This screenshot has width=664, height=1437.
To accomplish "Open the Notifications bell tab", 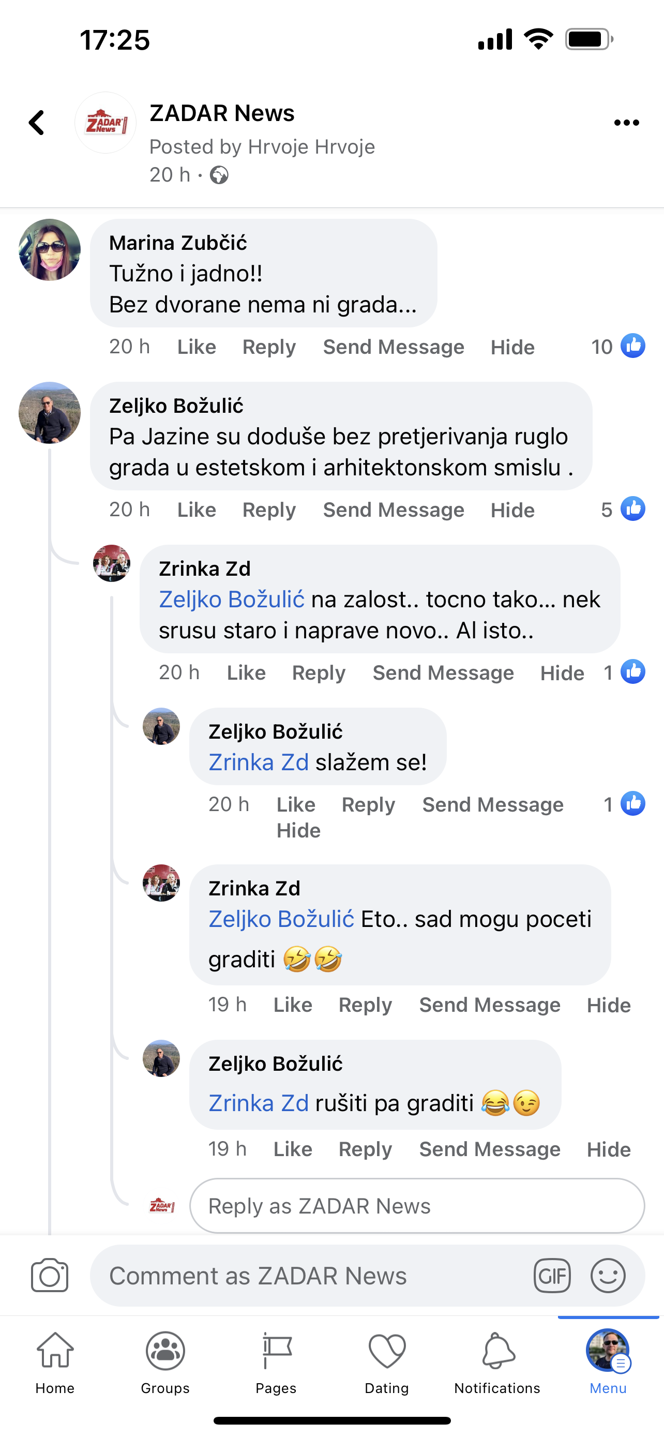I will coord(497,1362).
